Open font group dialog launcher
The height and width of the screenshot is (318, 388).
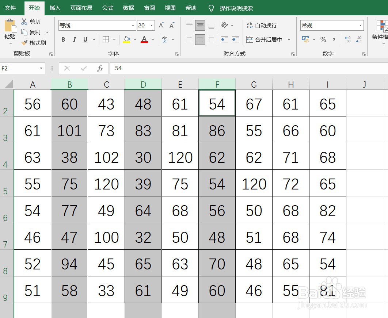177,54
